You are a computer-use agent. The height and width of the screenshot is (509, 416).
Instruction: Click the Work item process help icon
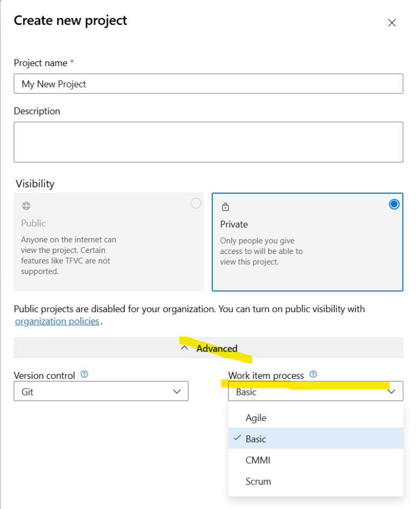point(313,374)
